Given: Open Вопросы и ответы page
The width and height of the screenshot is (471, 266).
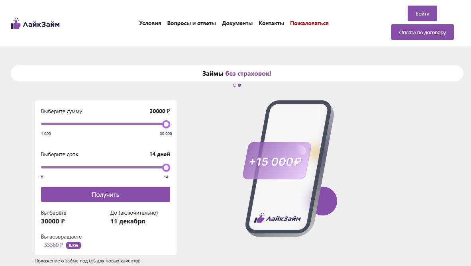Looking at the screenshot, I should tap(191, 23).
